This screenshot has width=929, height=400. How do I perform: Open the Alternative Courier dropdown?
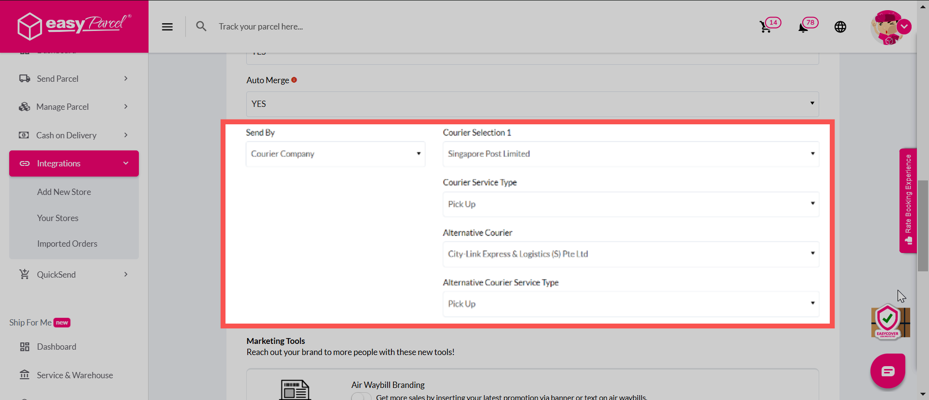click(631, 254)
